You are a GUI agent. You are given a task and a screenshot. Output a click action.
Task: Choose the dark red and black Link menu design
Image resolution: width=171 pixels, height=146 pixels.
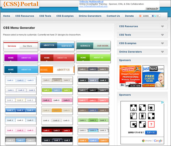[57, 131]
